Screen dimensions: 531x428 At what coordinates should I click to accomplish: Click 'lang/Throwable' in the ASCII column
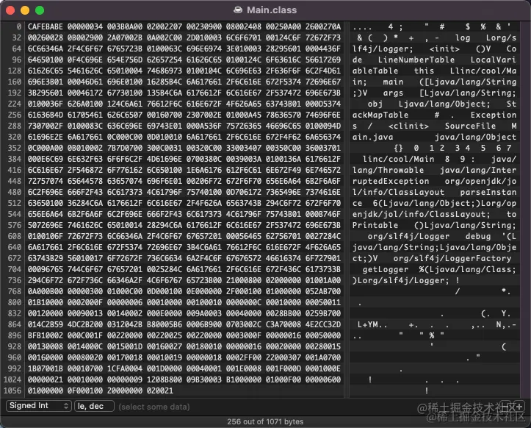(x=388, y=170)
